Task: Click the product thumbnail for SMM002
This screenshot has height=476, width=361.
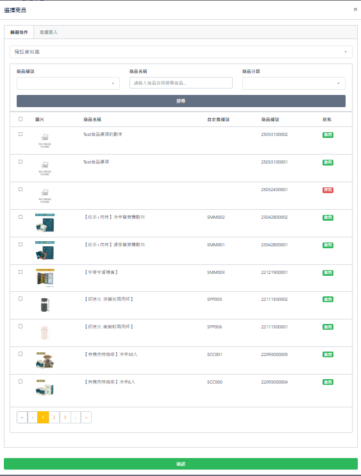Action: tap(45, 223)
